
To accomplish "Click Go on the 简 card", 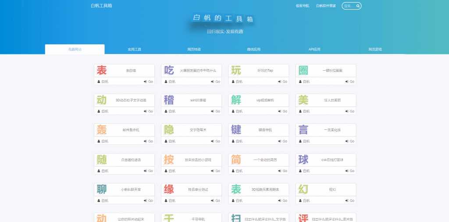I will pyautogui.click(x=283, y=171).
